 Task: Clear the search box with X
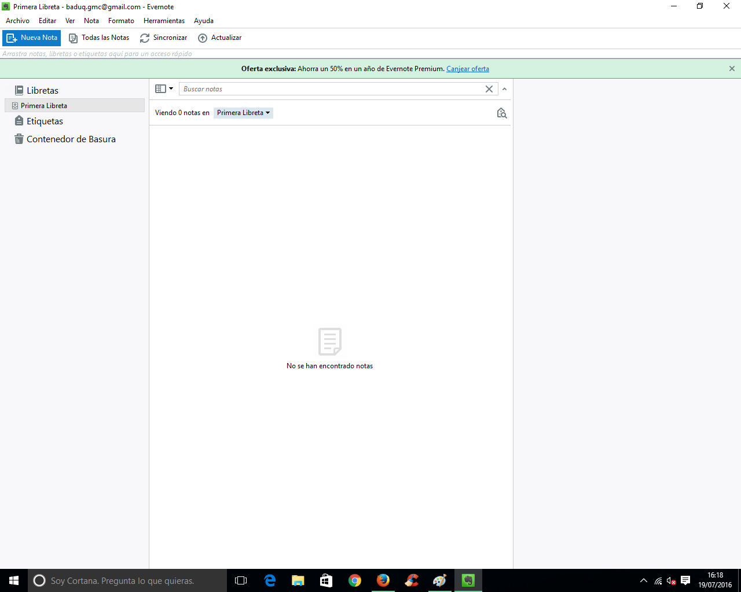click(489, 89)
